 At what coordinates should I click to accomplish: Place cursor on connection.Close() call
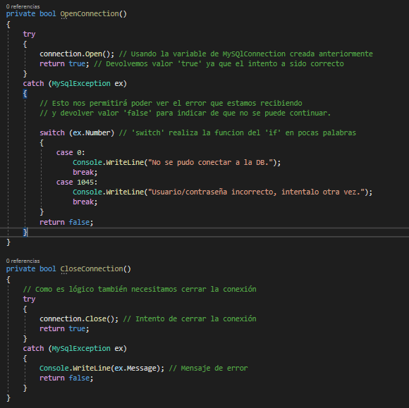coord(79,319)
